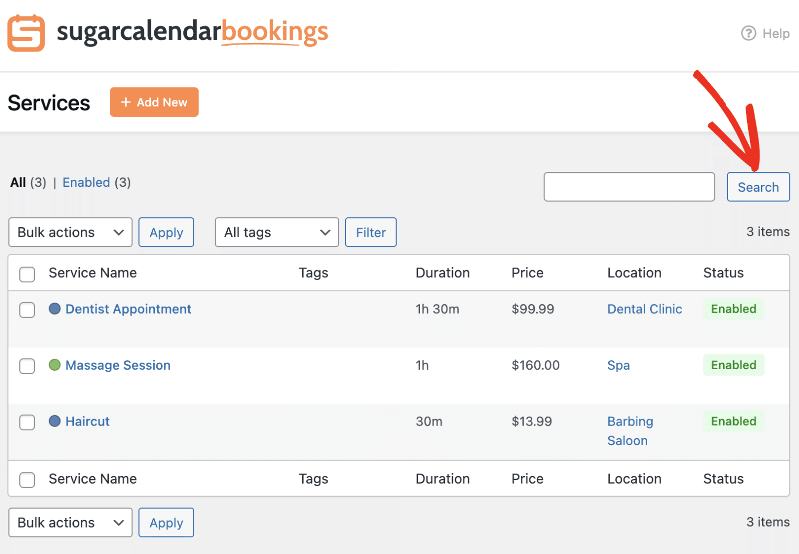799x554 pixels.
Task: Expand the All tags dropdown
Action: (x=277, y=232)
